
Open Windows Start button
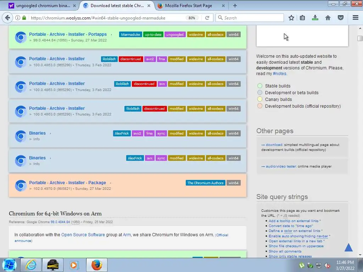[x=9, y=265]
